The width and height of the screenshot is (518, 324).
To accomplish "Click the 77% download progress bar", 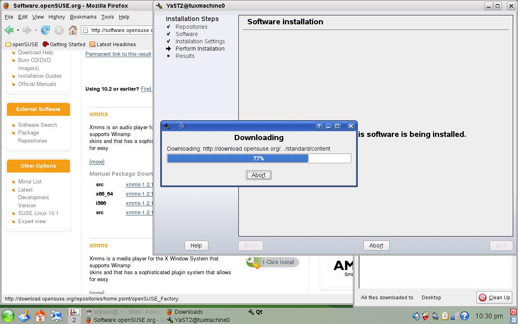I will [x=259, y=158].
